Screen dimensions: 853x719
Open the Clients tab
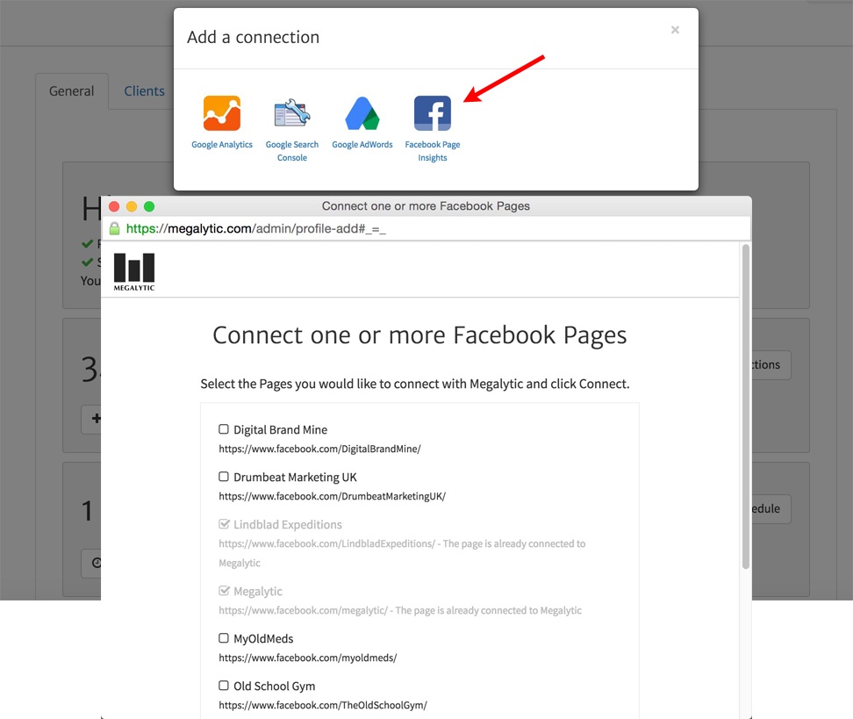(144, 91)
